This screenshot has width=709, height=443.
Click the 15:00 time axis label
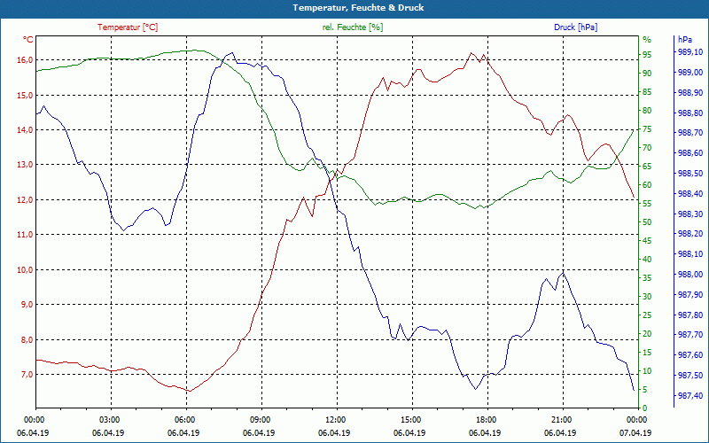pyautogui.click(x=410, y=419)
